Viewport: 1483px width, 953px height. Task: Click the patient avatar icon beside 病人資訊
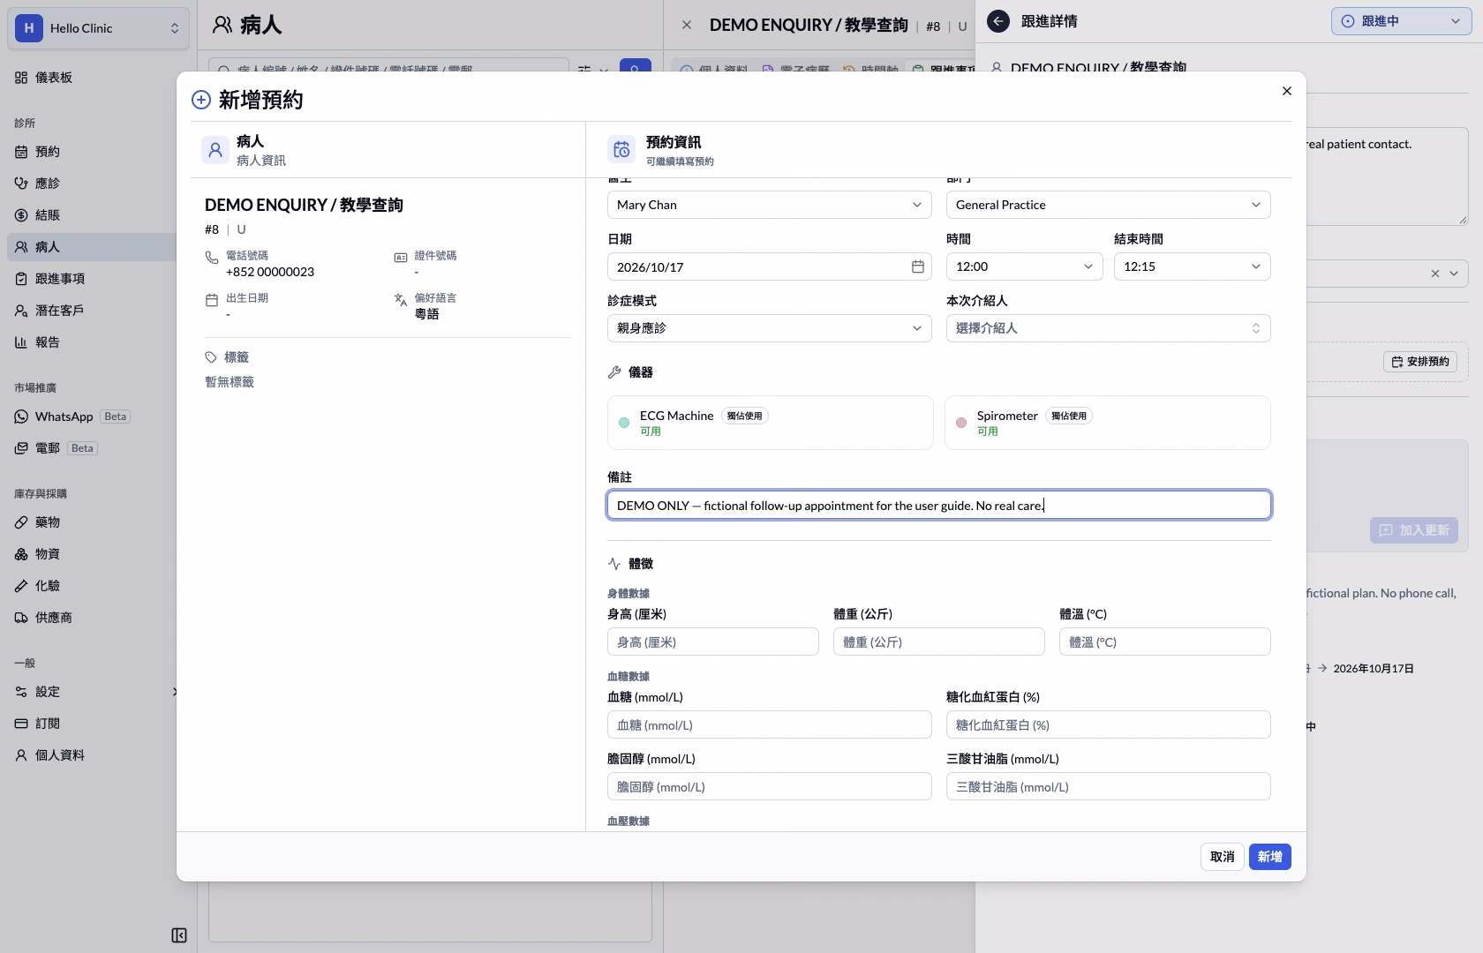pos(215,150)
